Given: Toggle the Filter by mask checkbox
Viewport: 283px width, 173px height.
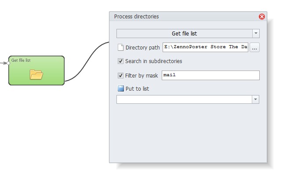Looking at the screenshot, I should [x=120, y=75].
